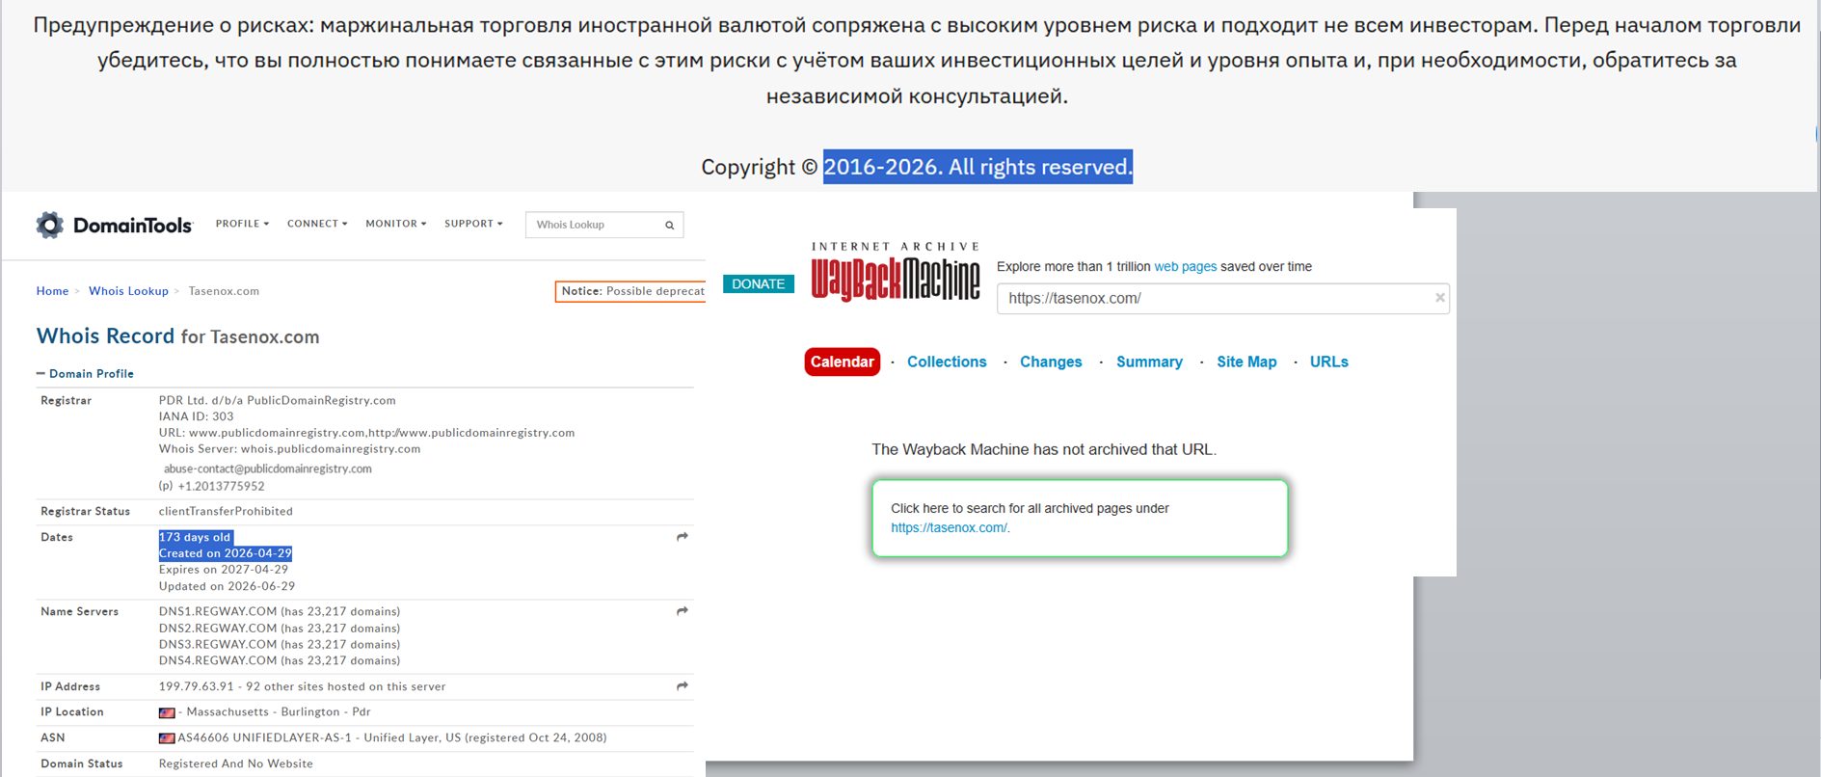Select the DNS1.REGWAY.COM name server row
Viewport: 1821px width, 777px height.
pos(280,611)
